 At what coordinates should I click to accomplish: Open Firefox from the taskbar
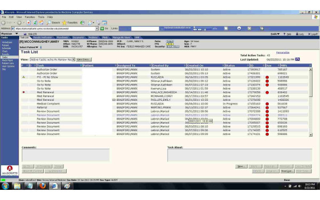(43, 186)
